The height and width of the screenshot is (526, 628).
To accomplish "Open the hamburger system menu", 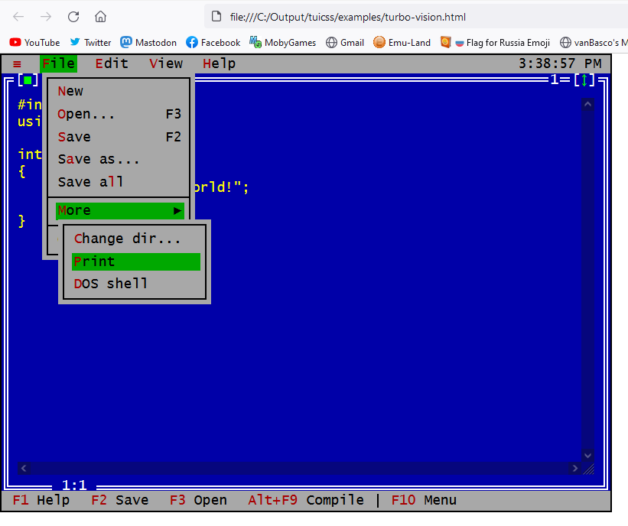I will coord(17,64).
